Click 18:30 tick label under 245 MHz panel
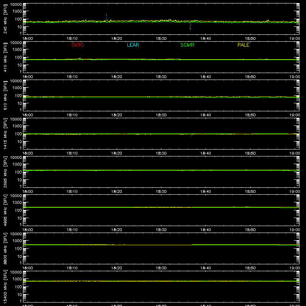The image size is (306, 306). (161, 39)
